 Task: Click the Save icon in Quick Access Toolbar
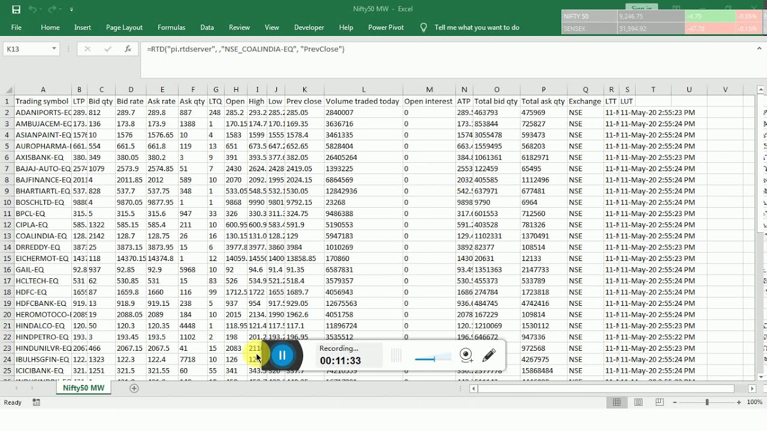16,10
